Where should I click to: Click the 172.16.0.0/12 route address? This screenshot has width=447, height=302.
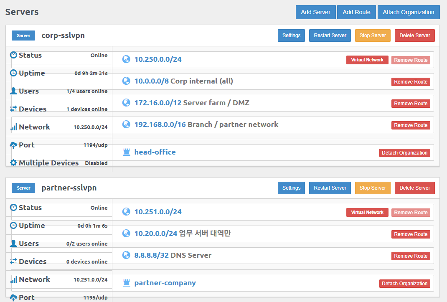158,103
